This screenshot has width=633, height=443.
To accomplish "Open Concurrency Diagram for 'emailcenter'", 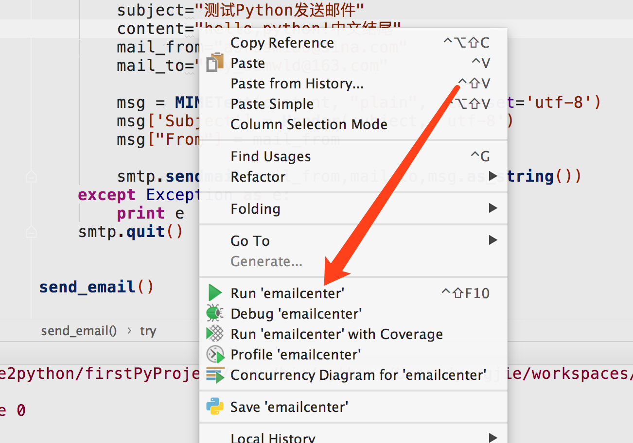I will 353,375.
